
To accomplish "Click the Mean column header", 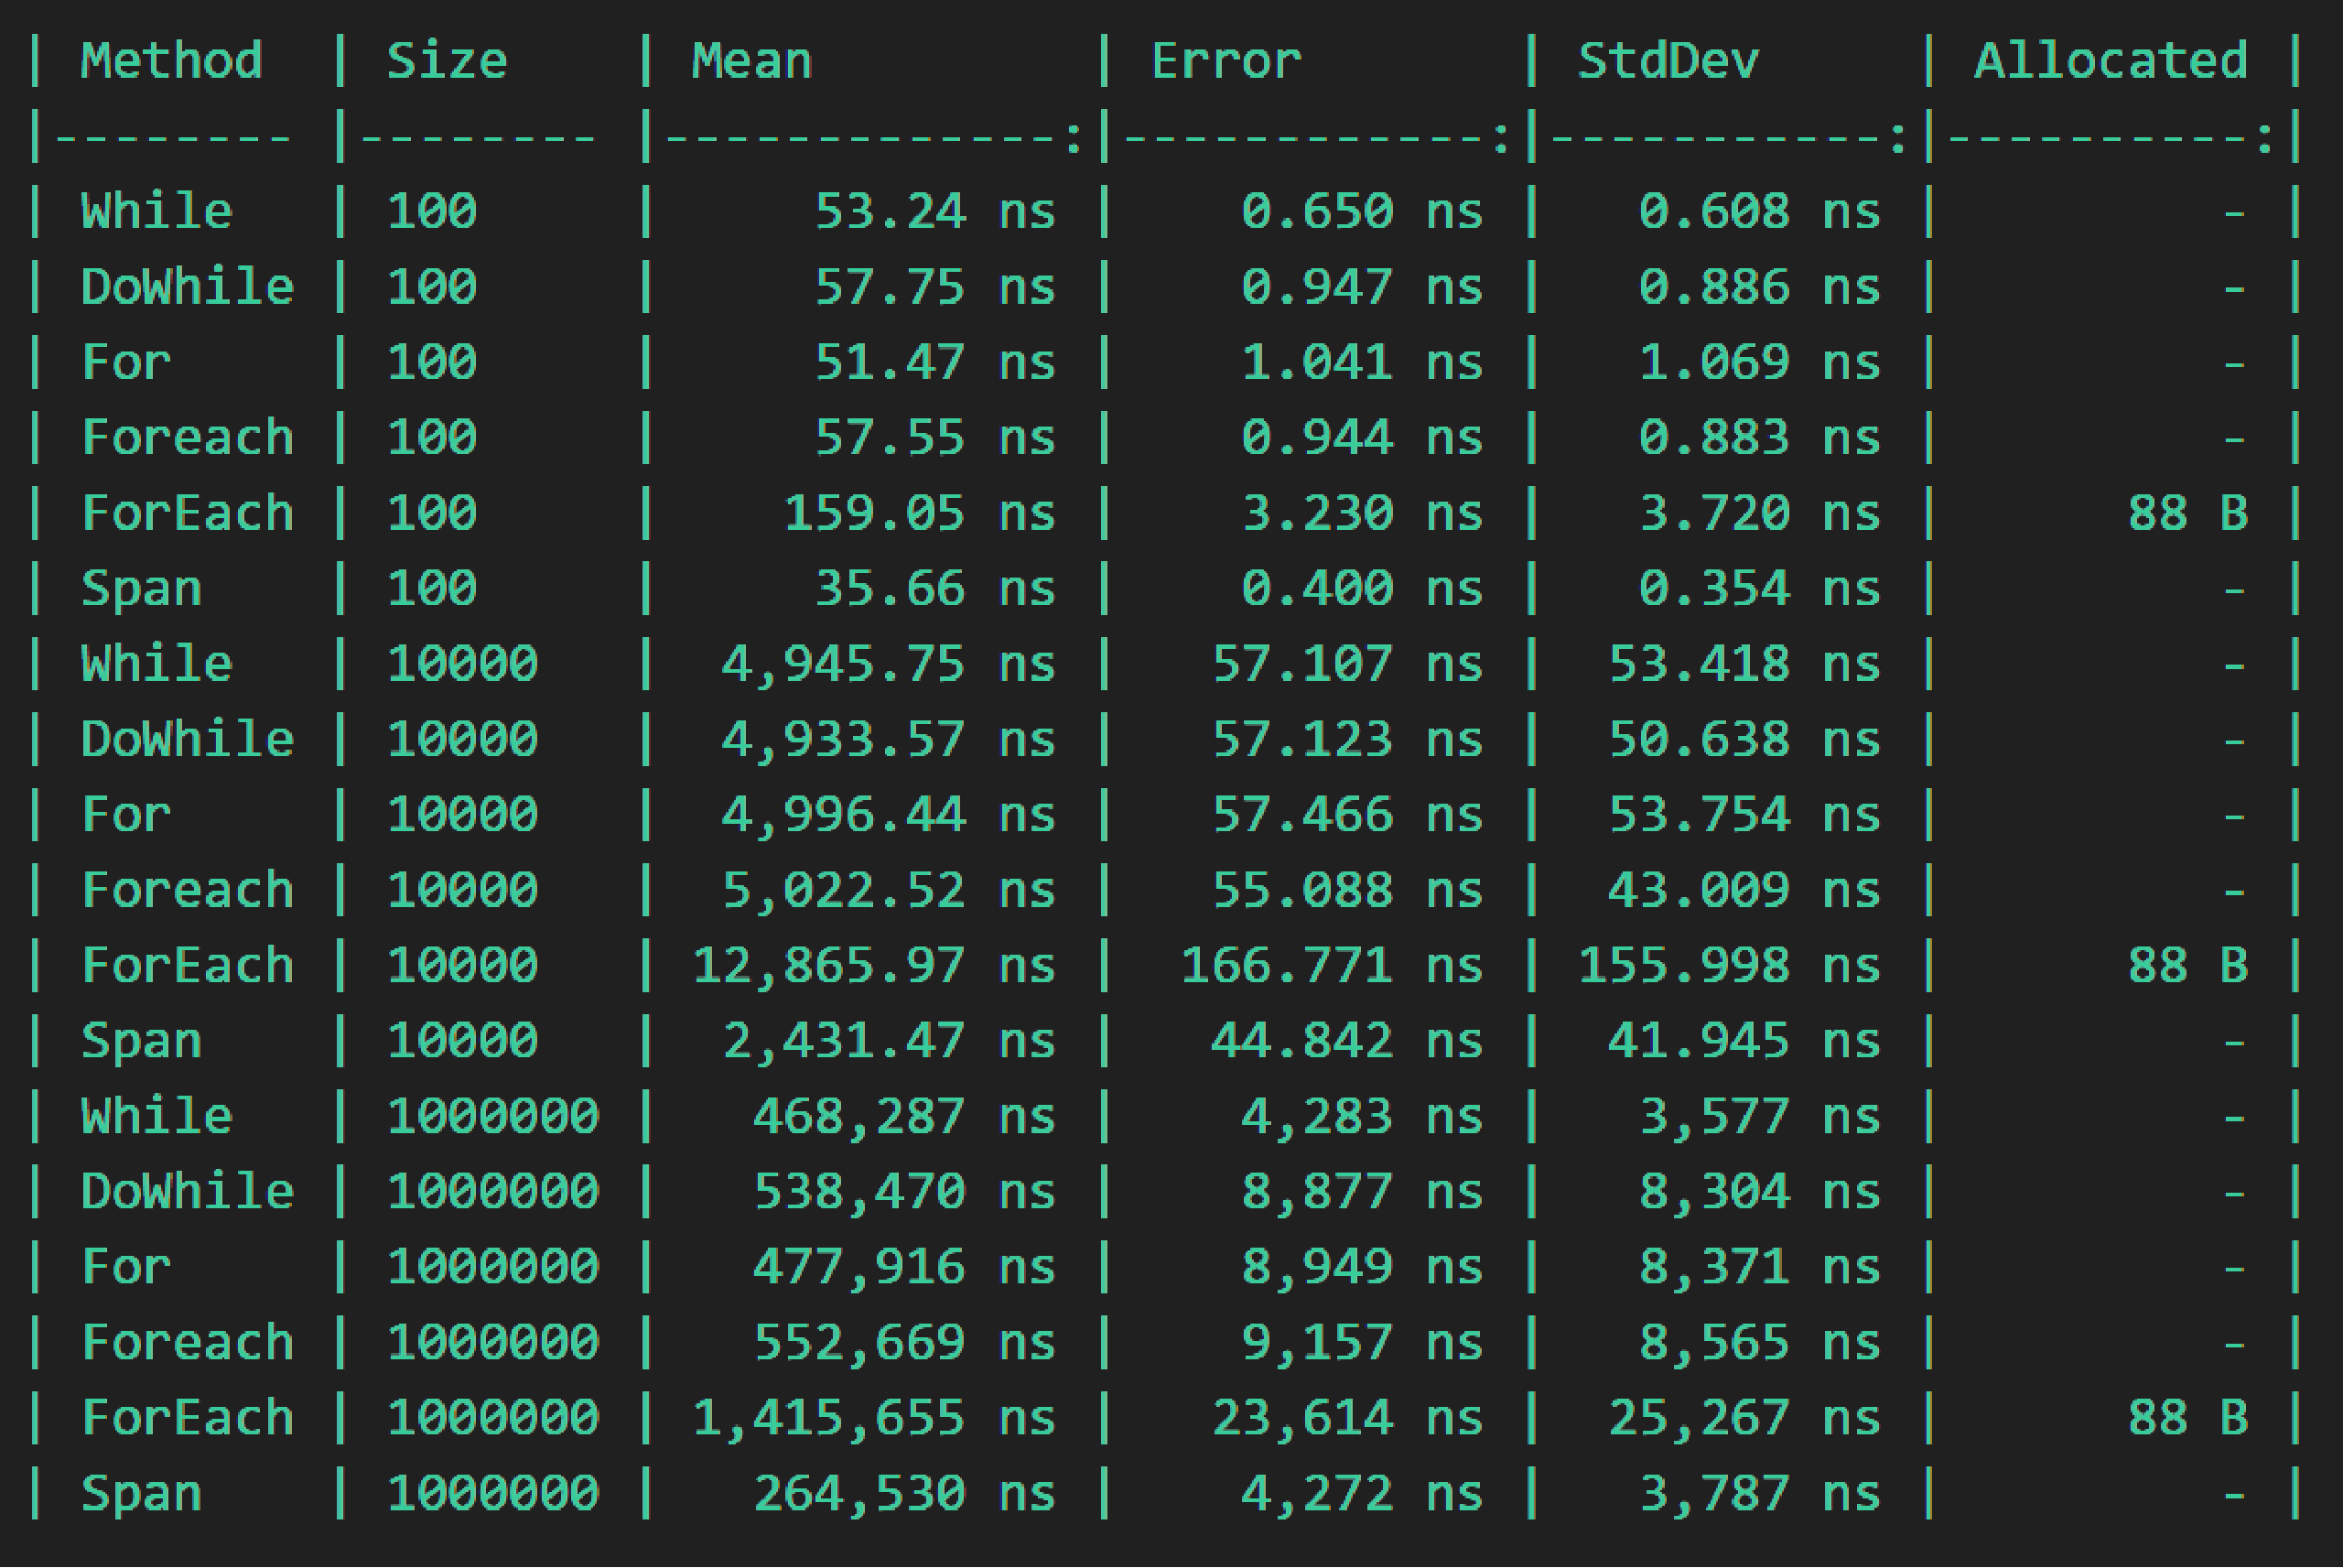I will (751, 60).
